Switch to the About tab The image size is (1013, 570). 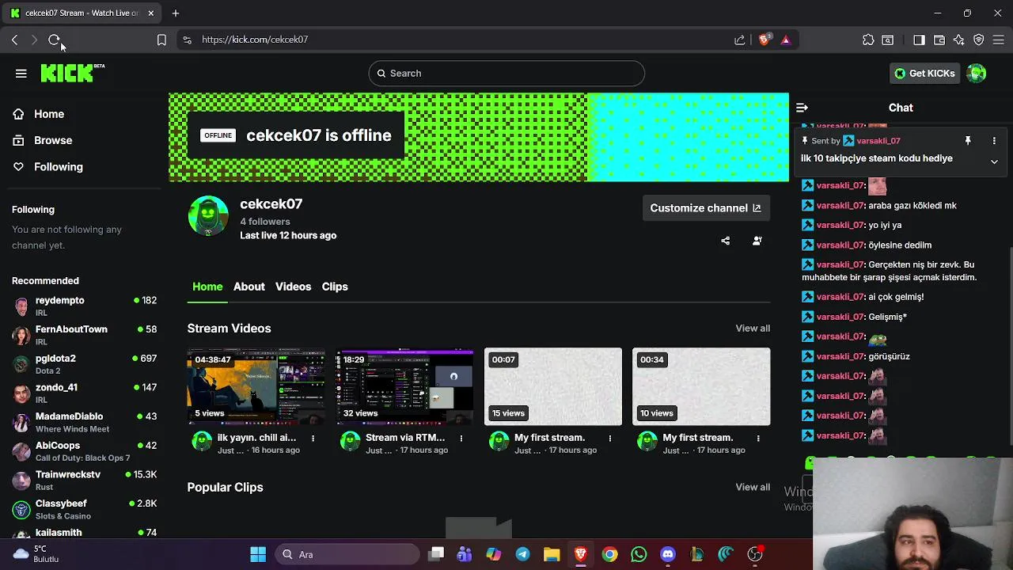point(249,287)
